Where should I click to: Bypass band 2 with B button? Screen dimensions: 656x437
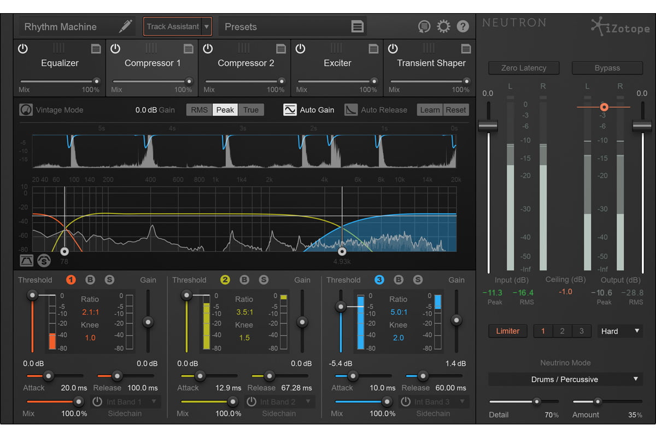(x=244, y=280)
